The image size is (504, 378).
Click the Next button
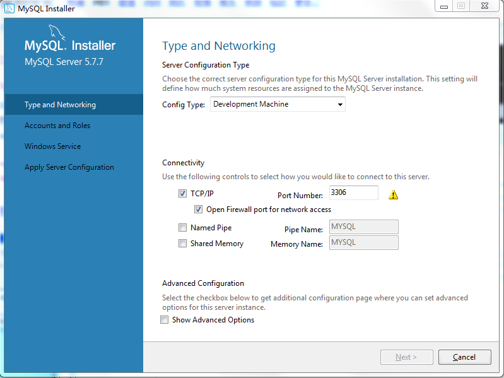point(407,357)
